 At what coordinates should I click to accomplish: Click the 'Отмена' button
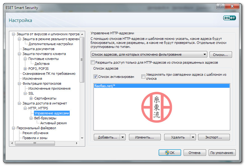pos(194,152)
